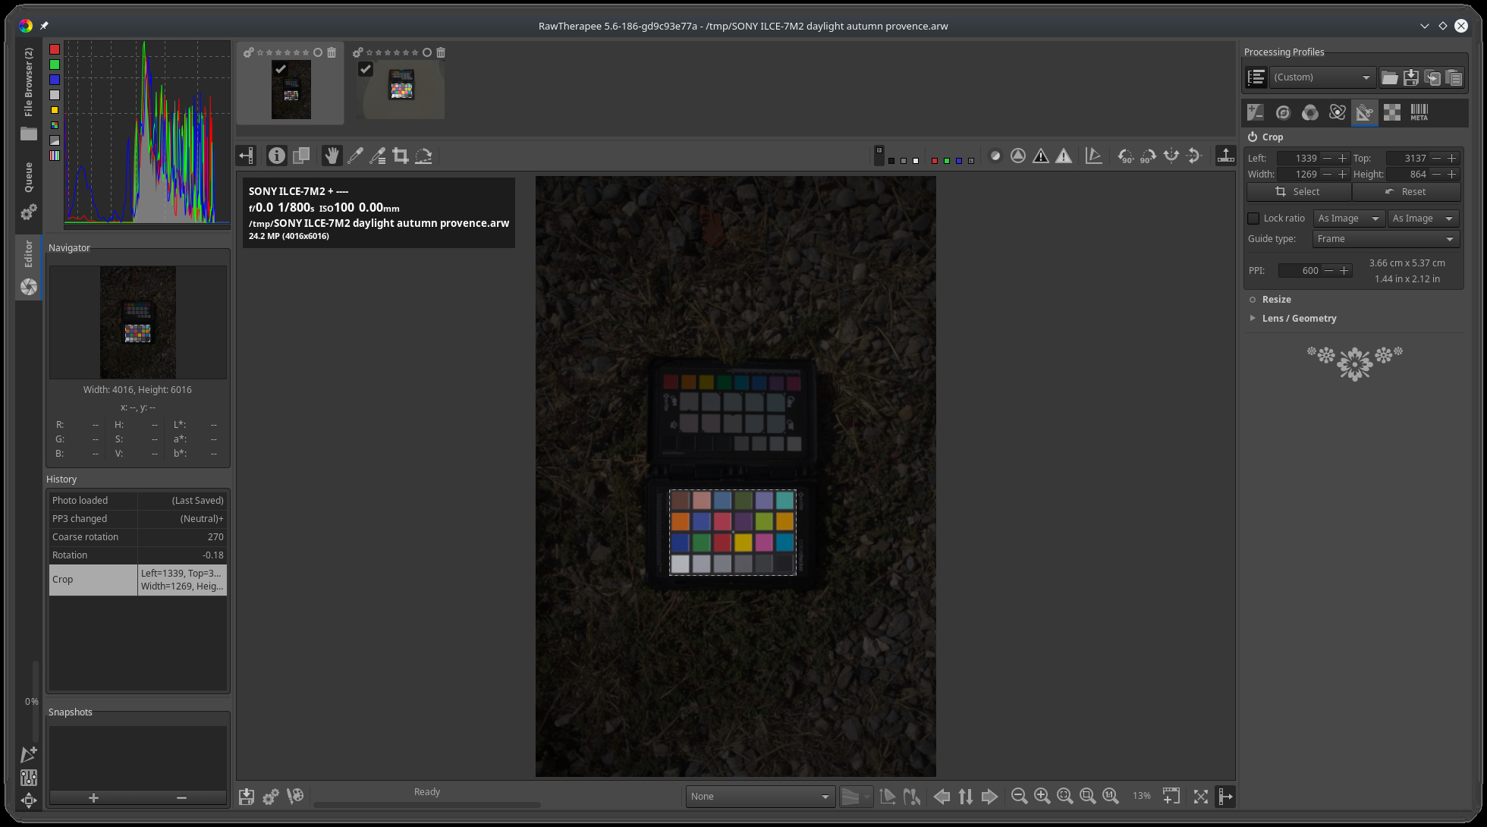Enable the Lock ratio checkbox
The image size is (1487, 827).
pos(1253,219)
